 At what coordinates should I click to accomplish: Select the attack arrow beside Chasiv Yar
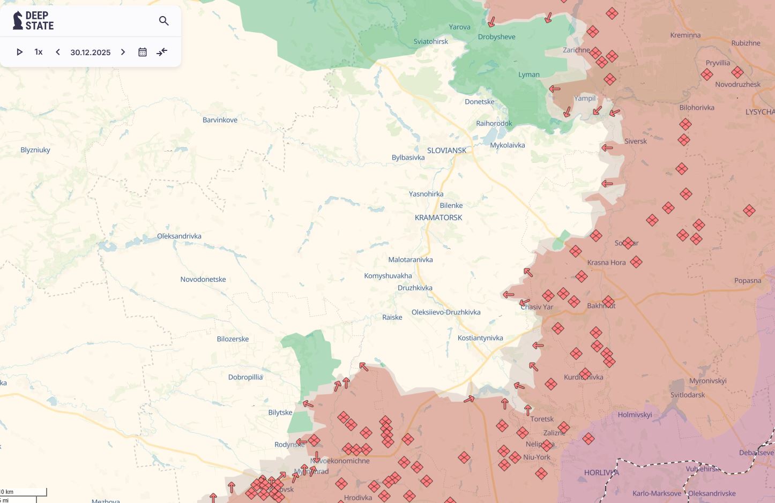click(x=525, y=303)
